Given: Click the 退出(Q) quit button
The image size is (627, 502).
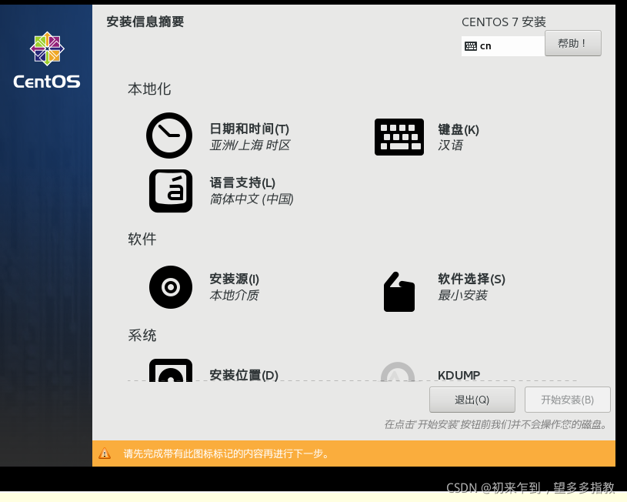Looking at the screenshot, I should tap(472, 400).
